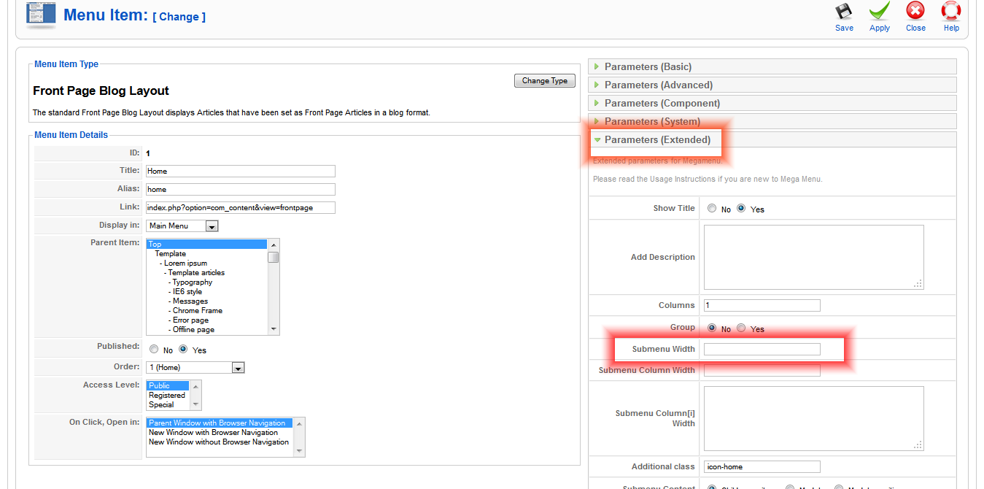Select Offline page parent item
The height and width of the screenshot is (489, 984).
(x=207, y=330)
